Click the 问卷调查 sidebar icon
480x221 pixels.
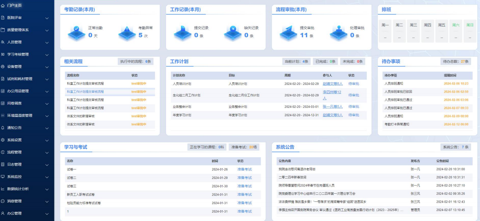pos(3,103)
